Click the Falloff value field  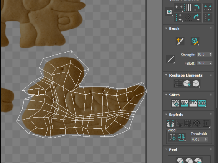pyautogui.click(x=203, y=63)
